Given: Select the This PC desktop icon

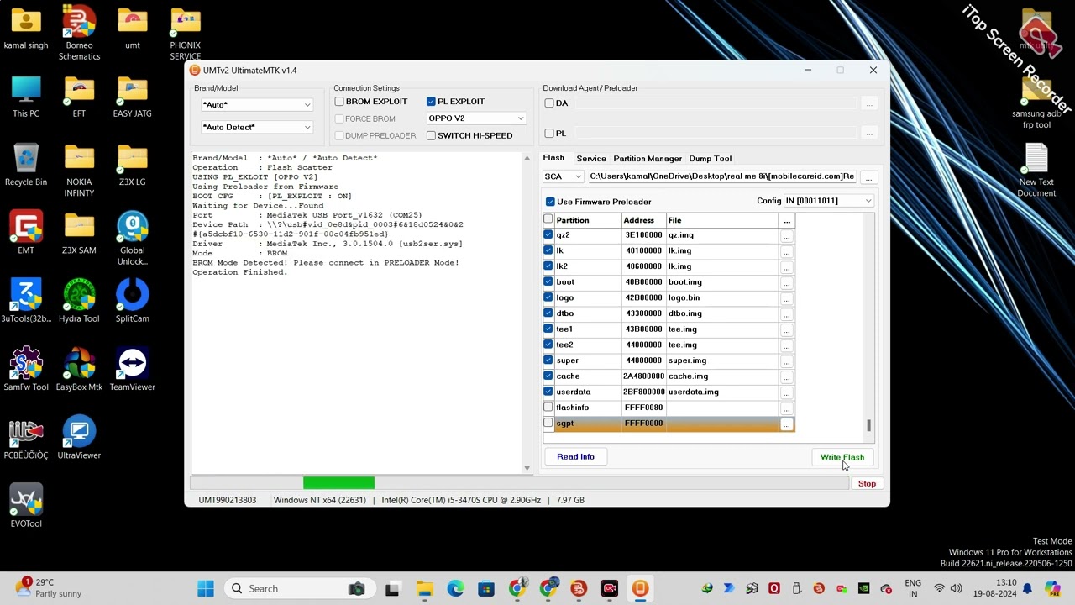Looking at the screenshot, I should click(26, 97).
